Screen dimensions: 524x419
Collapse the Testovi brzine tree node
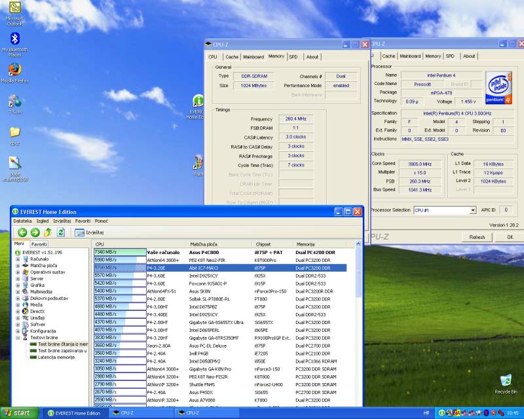tap(18, 337)
